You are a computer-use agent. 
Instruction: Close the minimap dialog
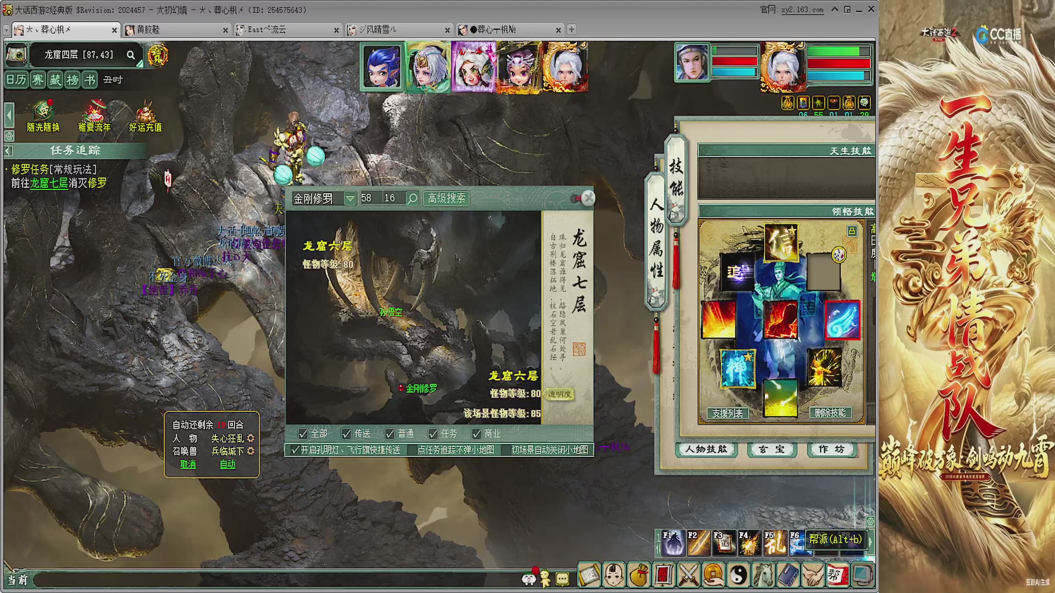pyautogui.click(x=588, y=198)
